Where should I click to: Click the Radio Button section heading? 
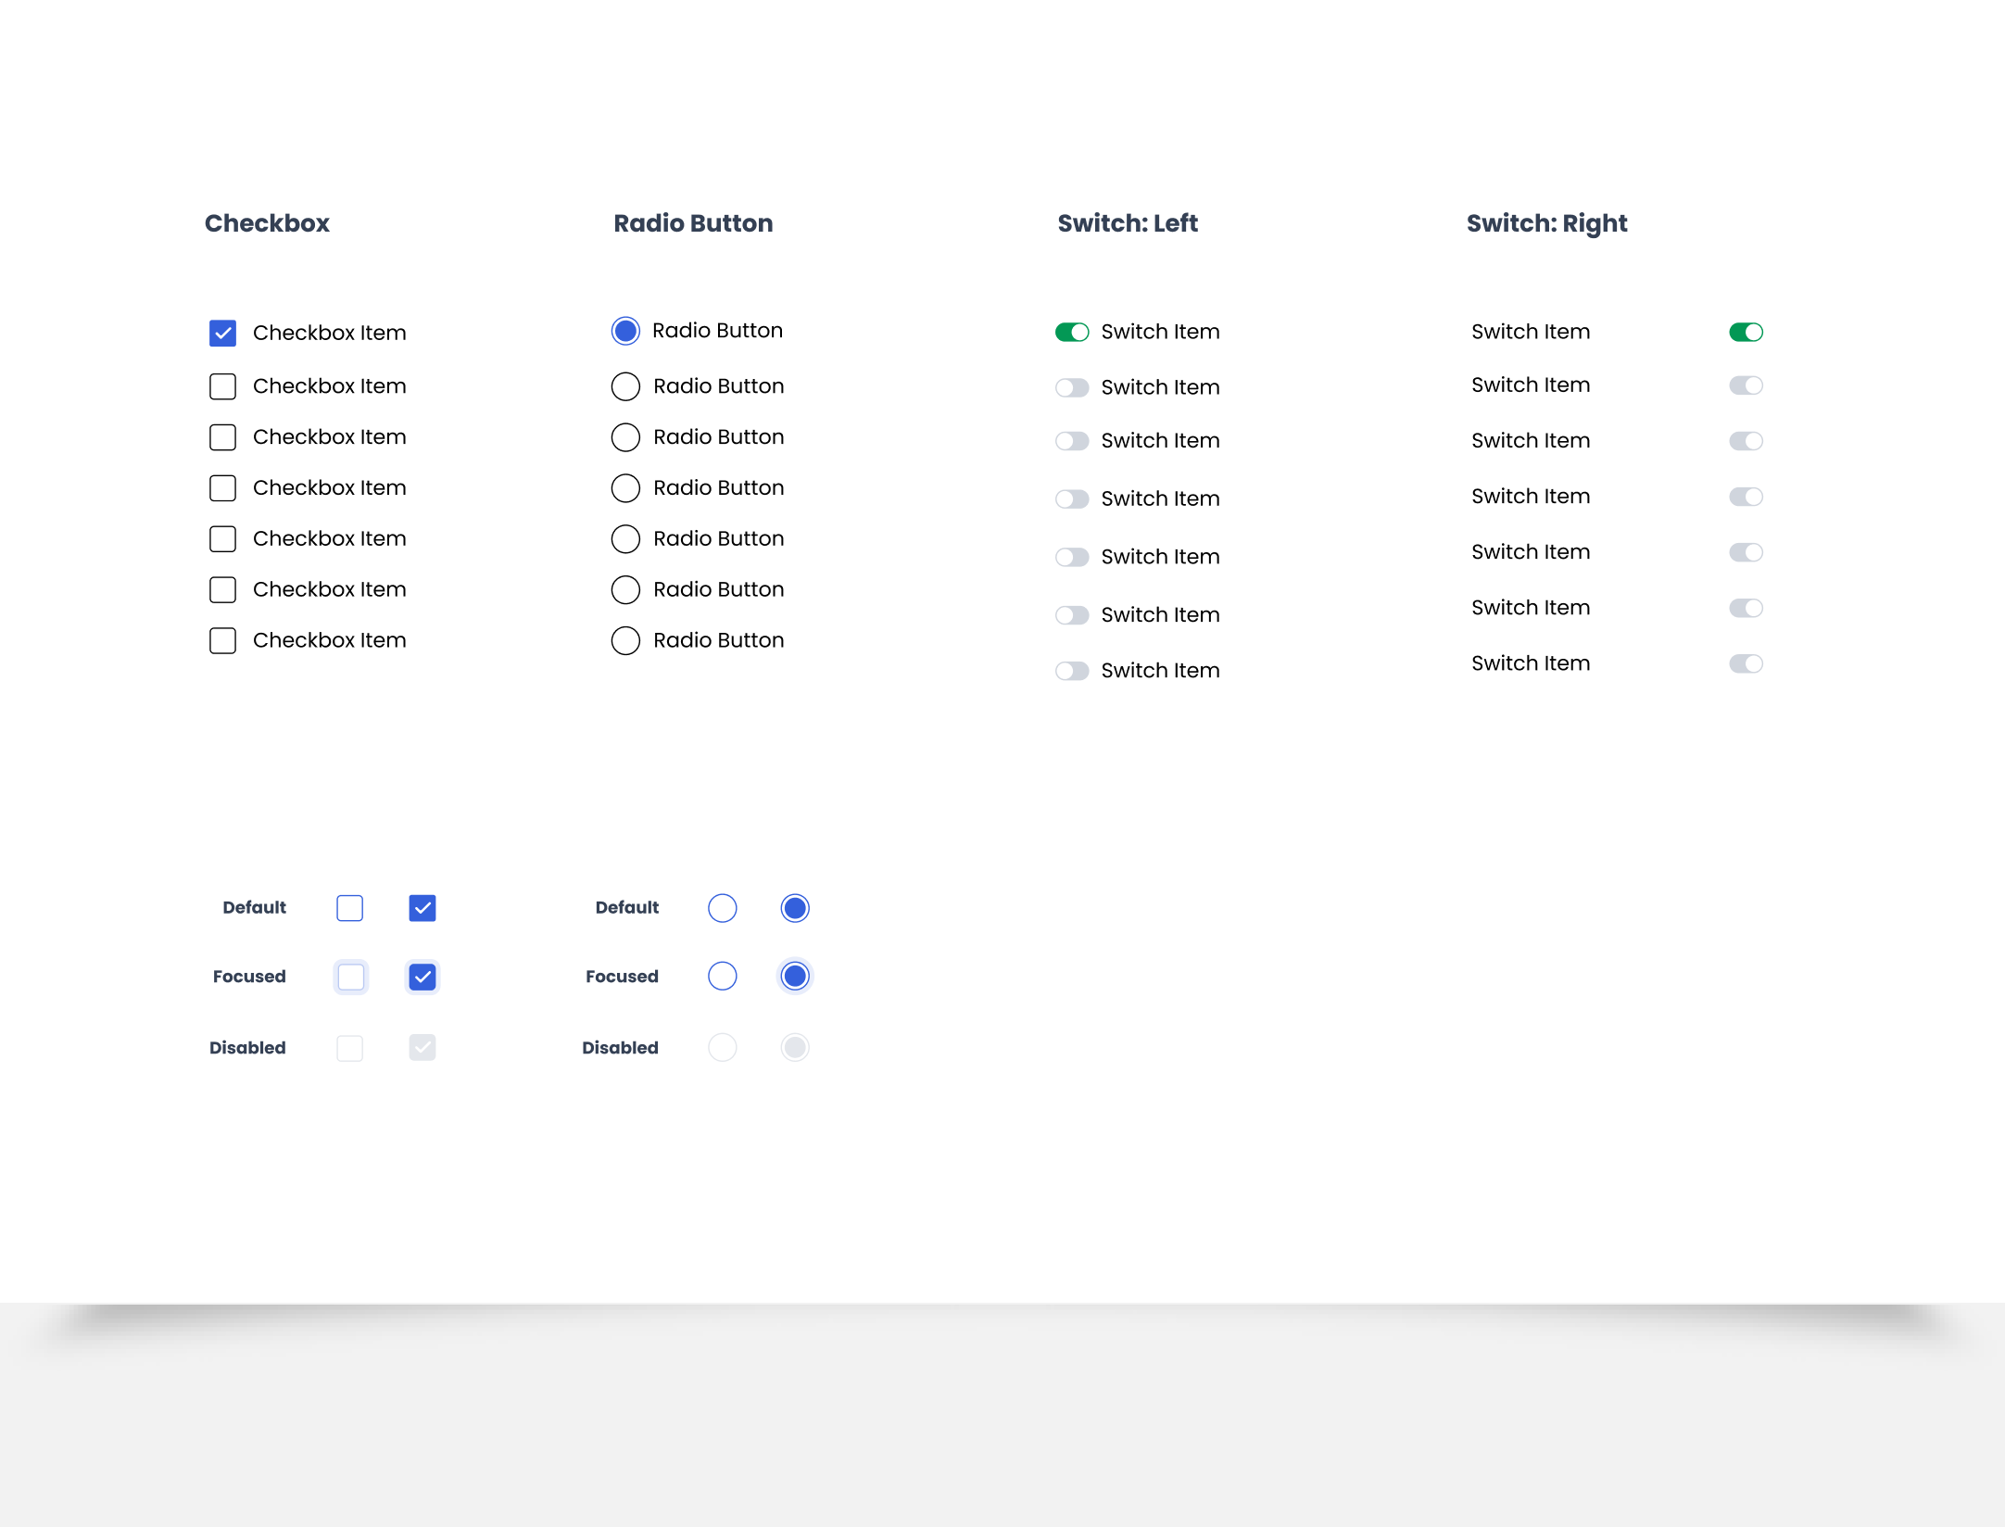click(693, 223)
